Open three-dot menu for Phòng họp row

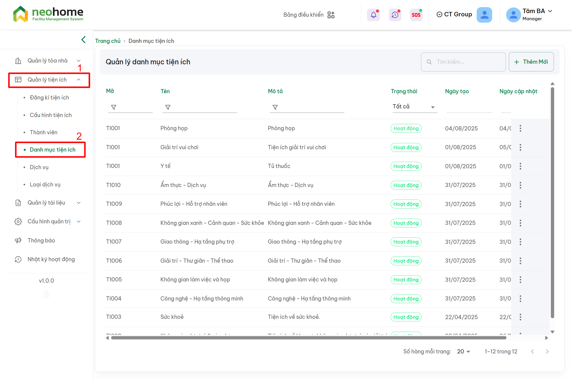pyautogui.click(x=520, y=128)
